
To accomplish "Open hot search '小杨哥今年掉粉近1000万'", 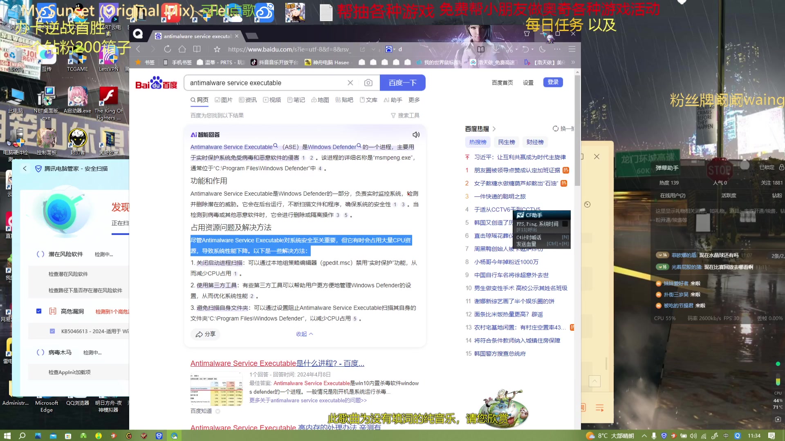I will point(506,262).
